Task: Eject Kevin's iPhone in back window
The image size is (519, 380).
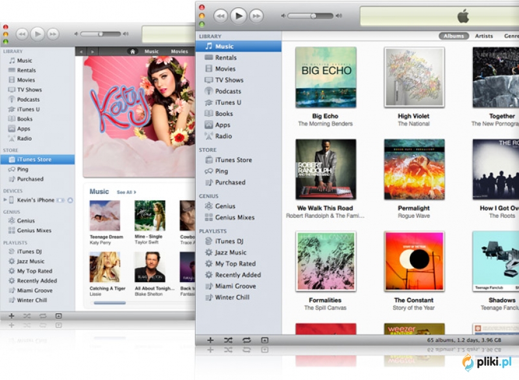Action: [x=70, y=200]
